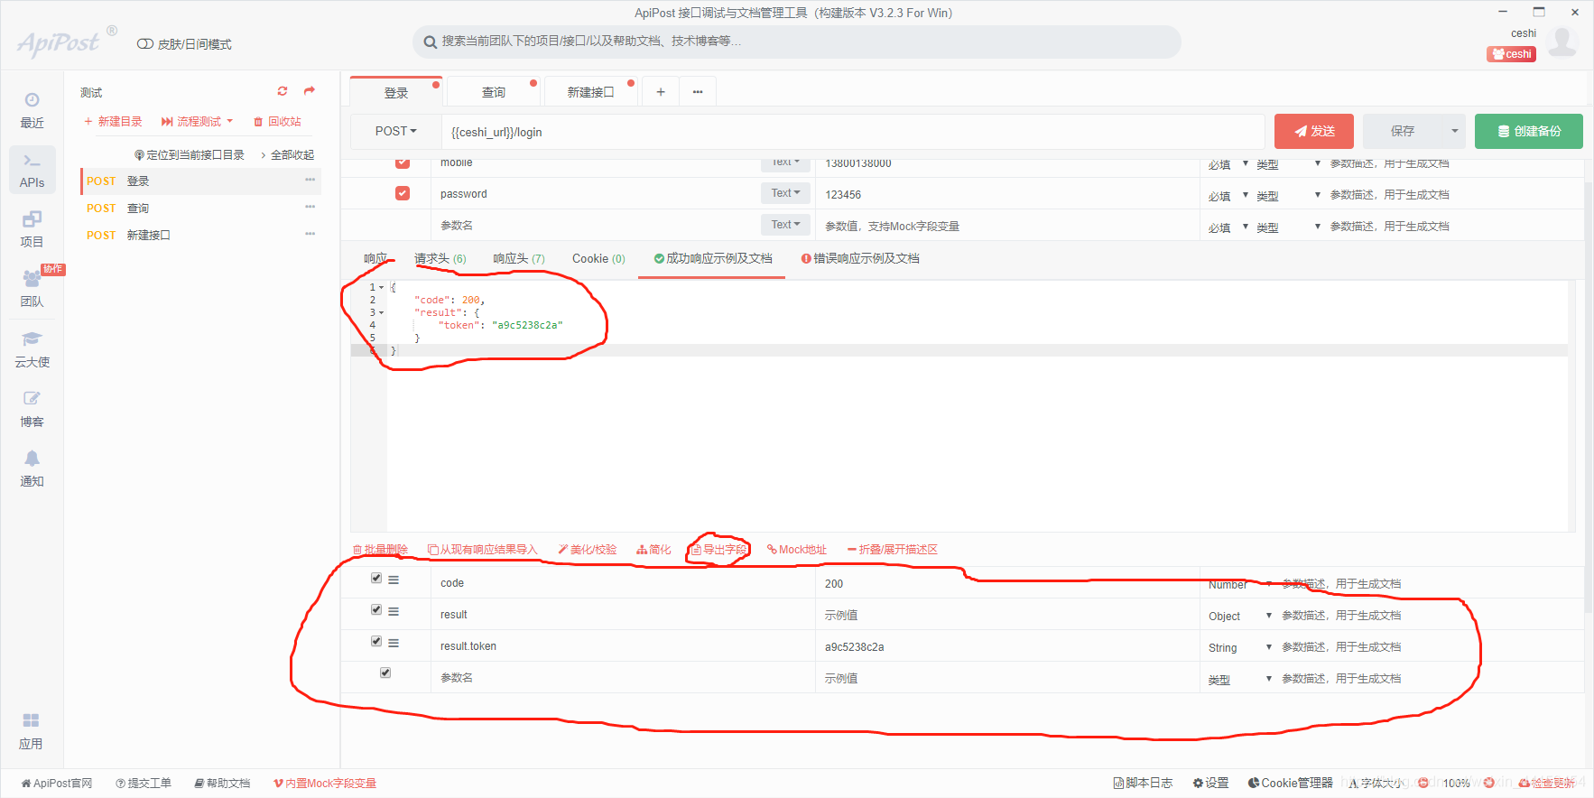1594x798 pixels.
Task: Click drag handle icon of result row
Action: pos(394,612)
